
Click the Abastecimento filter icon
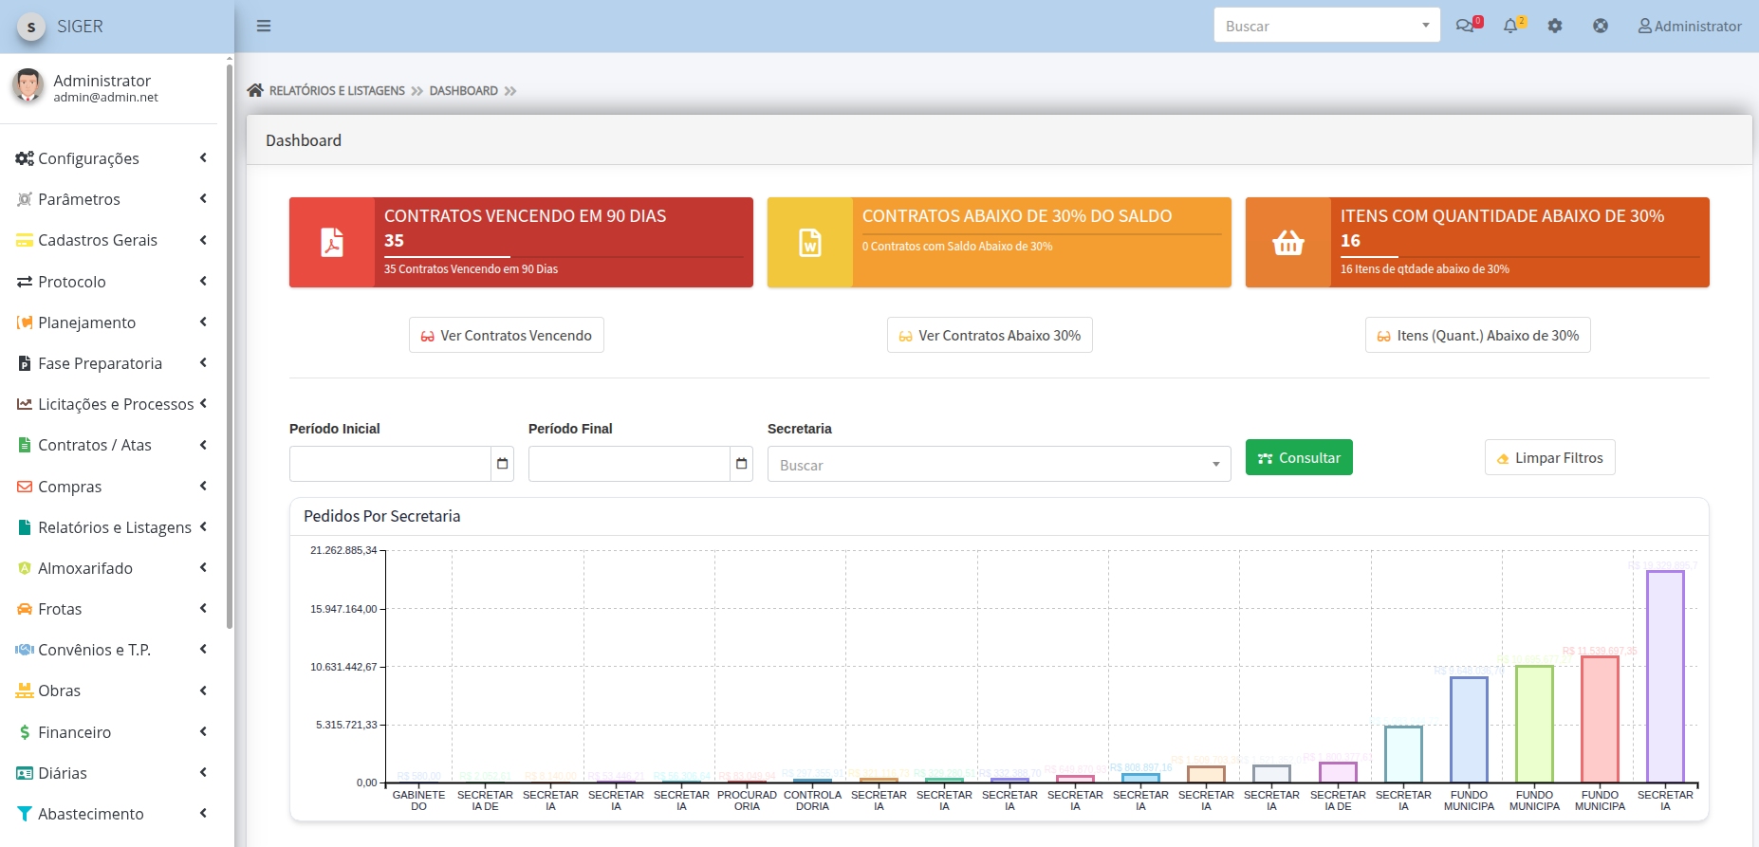click(x=25, y=814)
